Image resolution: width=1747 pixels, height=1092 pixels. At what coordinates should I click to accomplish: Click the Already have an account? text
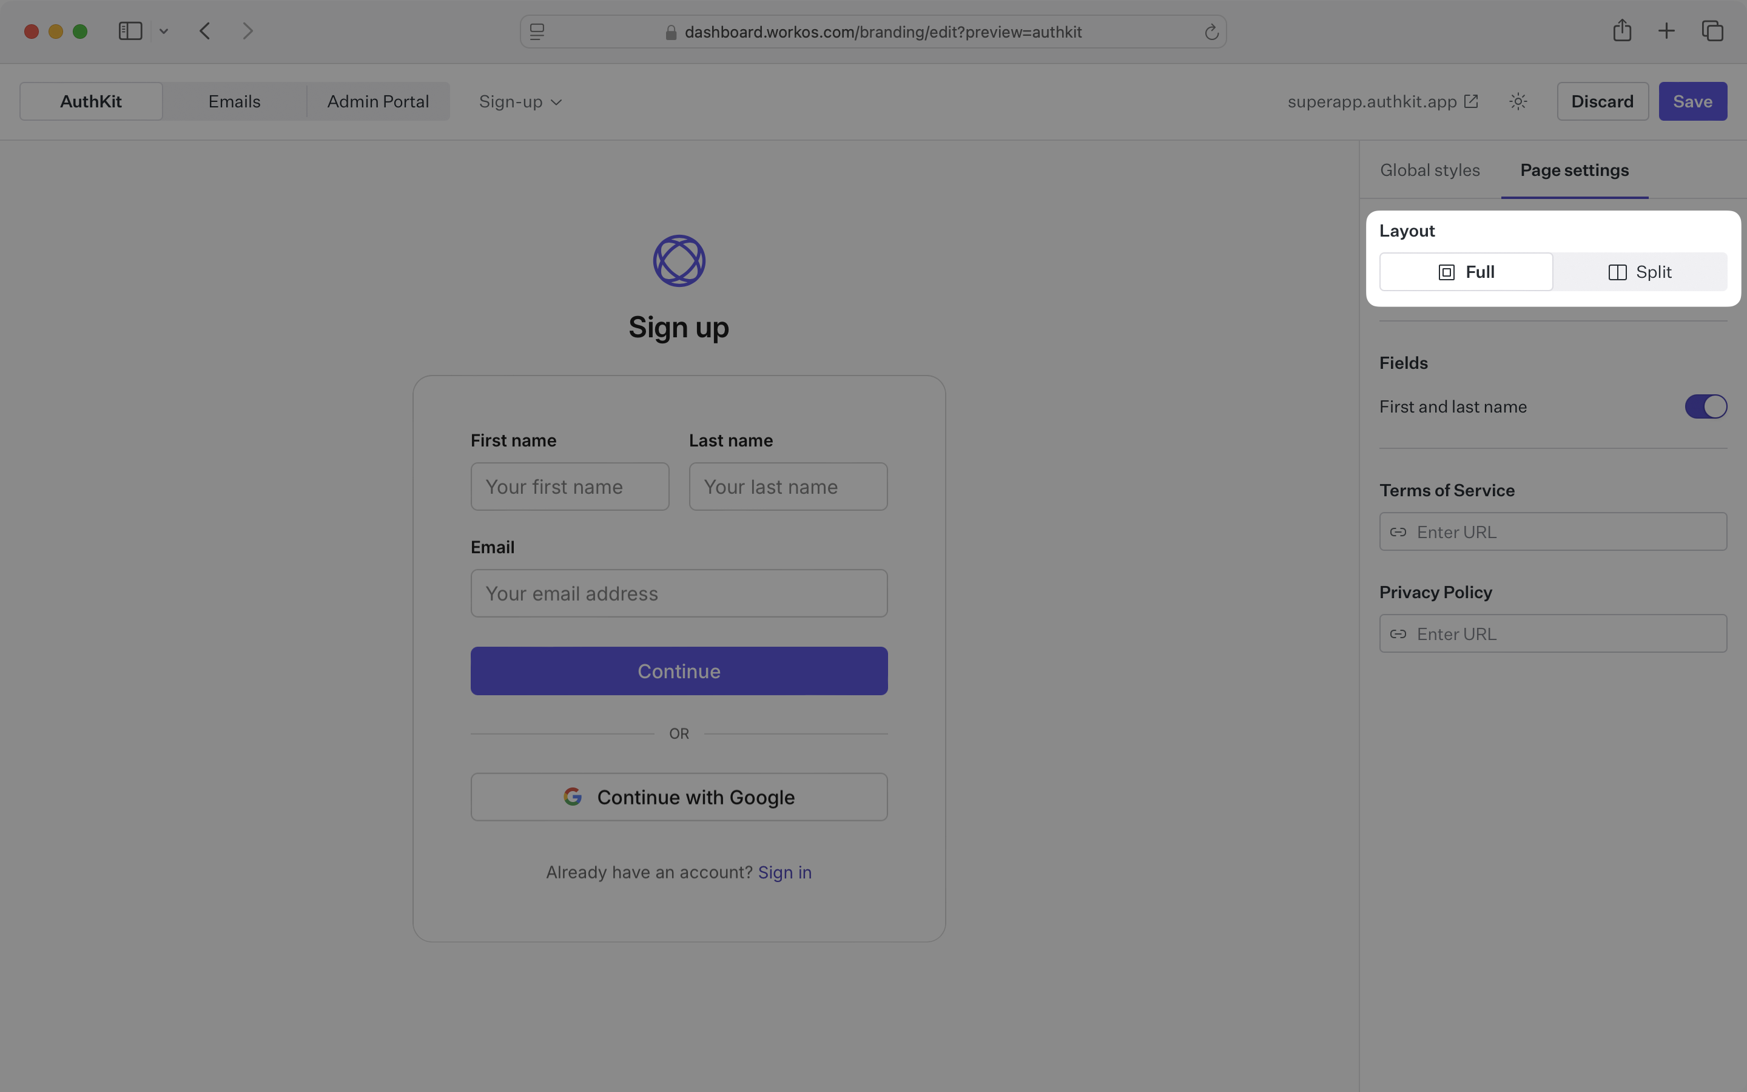click(649, 872)
